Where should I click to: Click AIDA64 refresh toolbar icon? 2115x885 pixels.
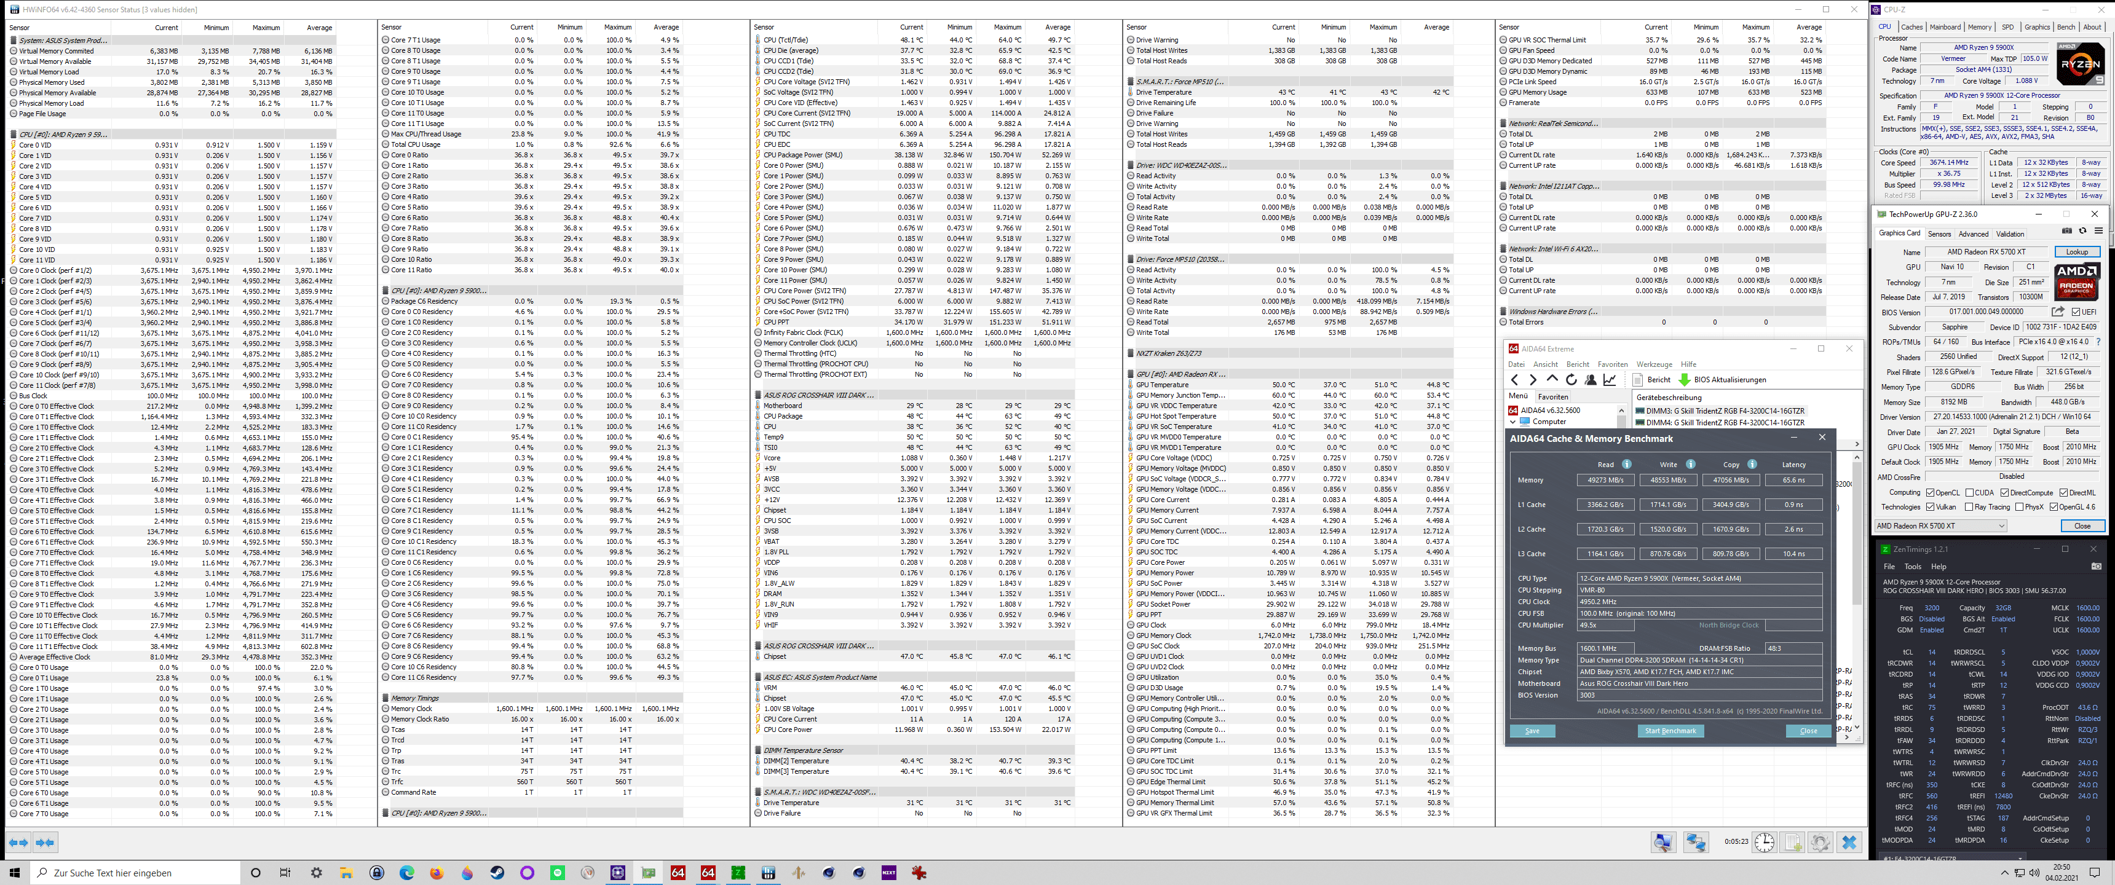pyautogui.click(x=1571, y=380)
